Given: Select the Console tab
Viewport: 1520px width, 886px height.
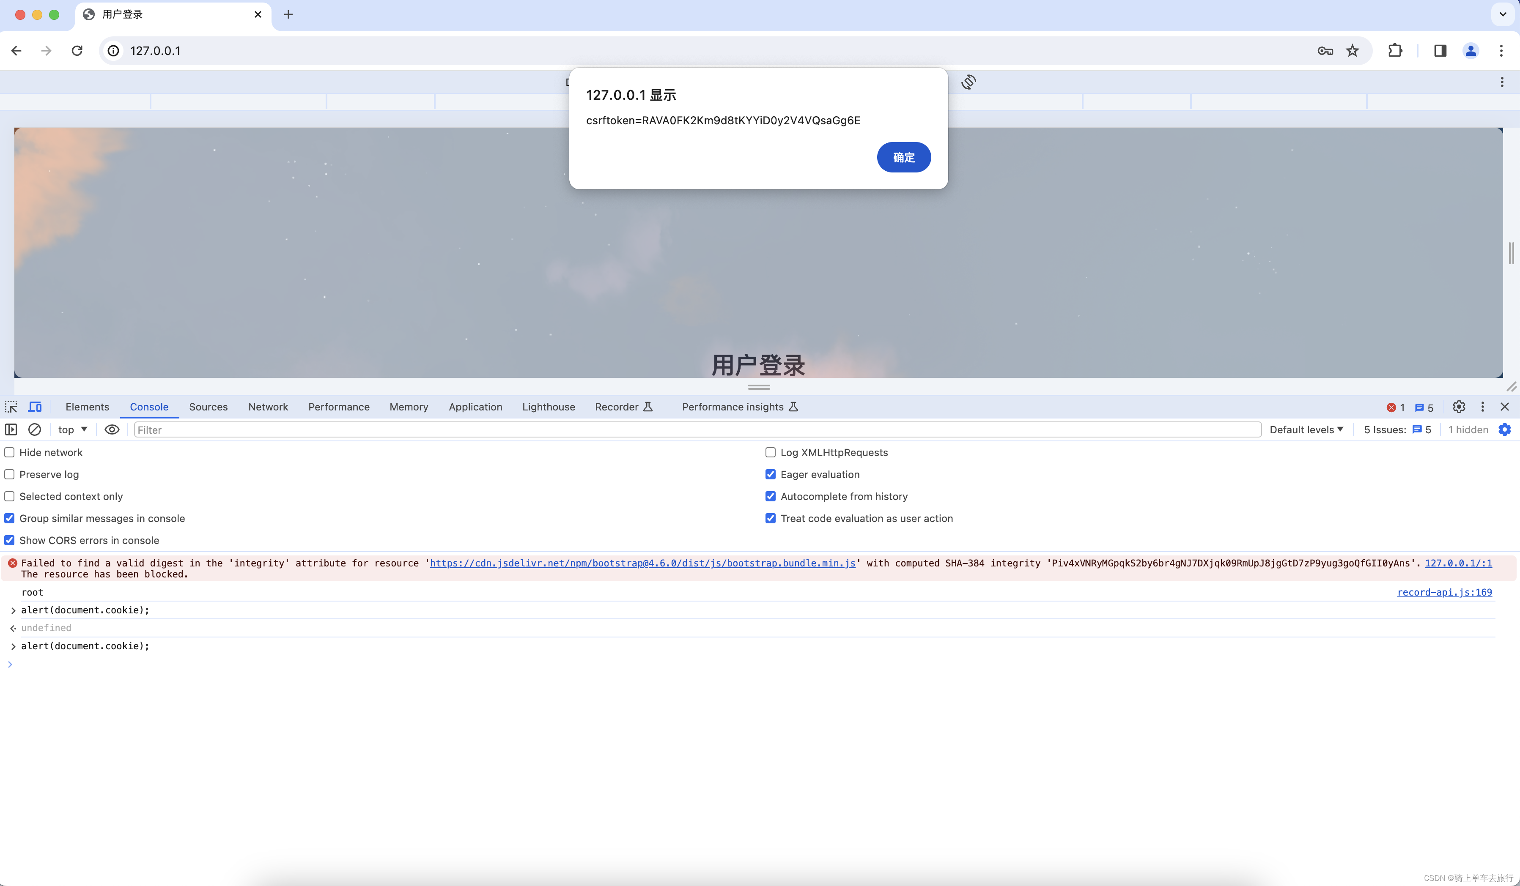Looking at the screenshot, I should pos(149,407).
